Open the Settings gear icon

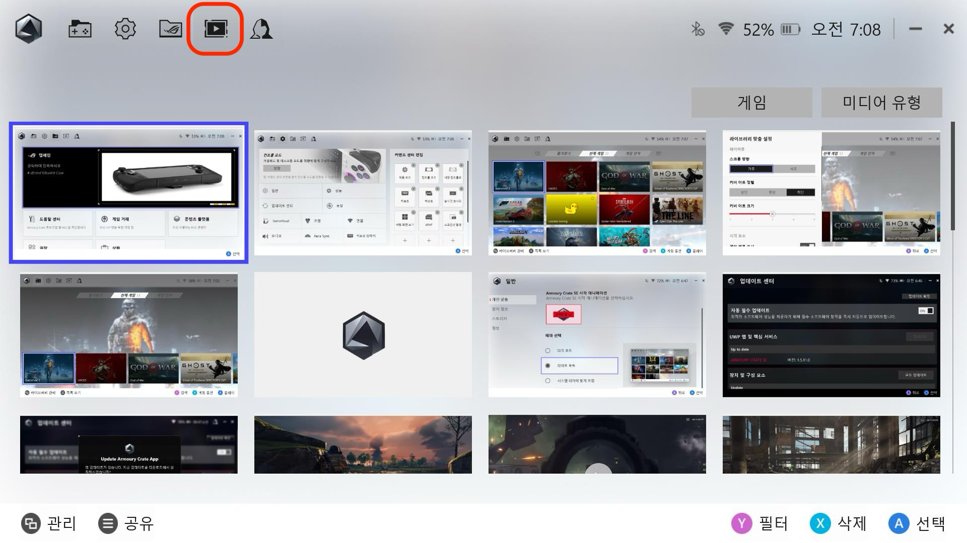[125, 29]
